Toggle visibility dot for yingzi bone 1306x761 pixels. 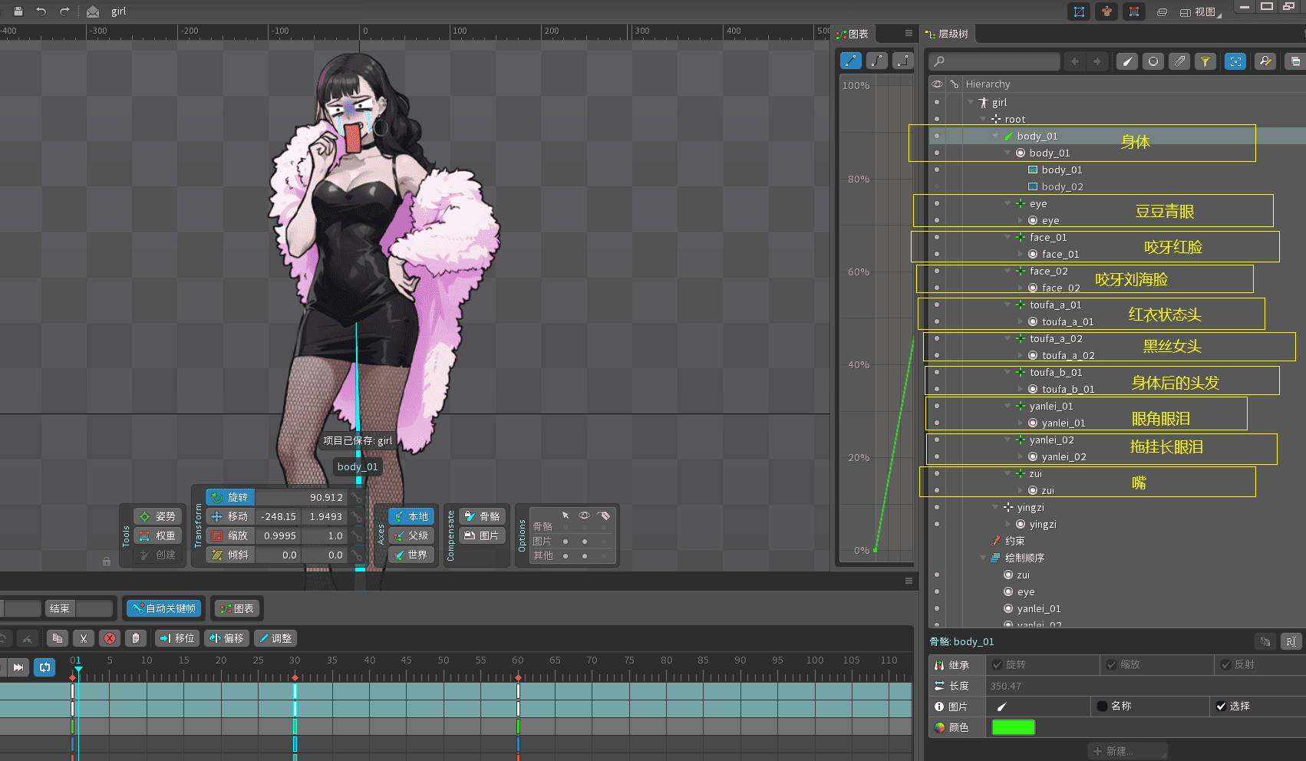[937, 508]
